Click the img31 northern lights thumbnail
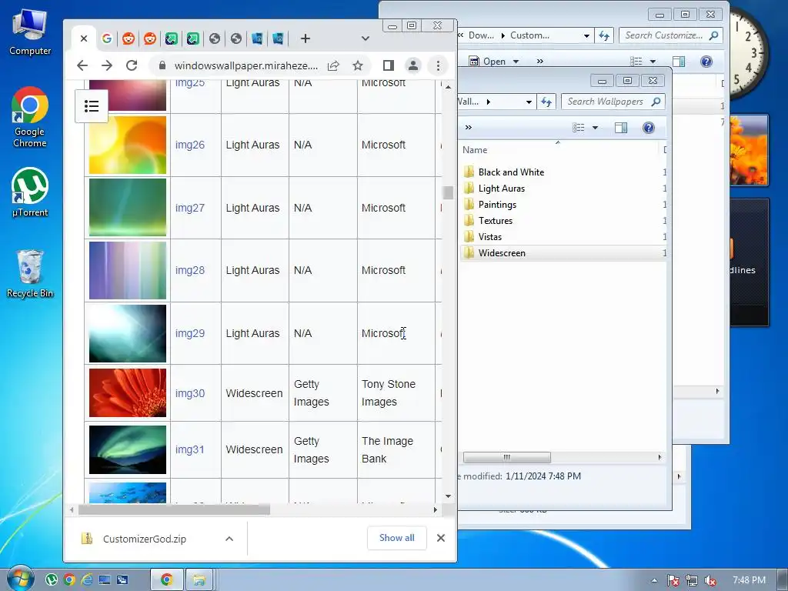 coord(128,449)
